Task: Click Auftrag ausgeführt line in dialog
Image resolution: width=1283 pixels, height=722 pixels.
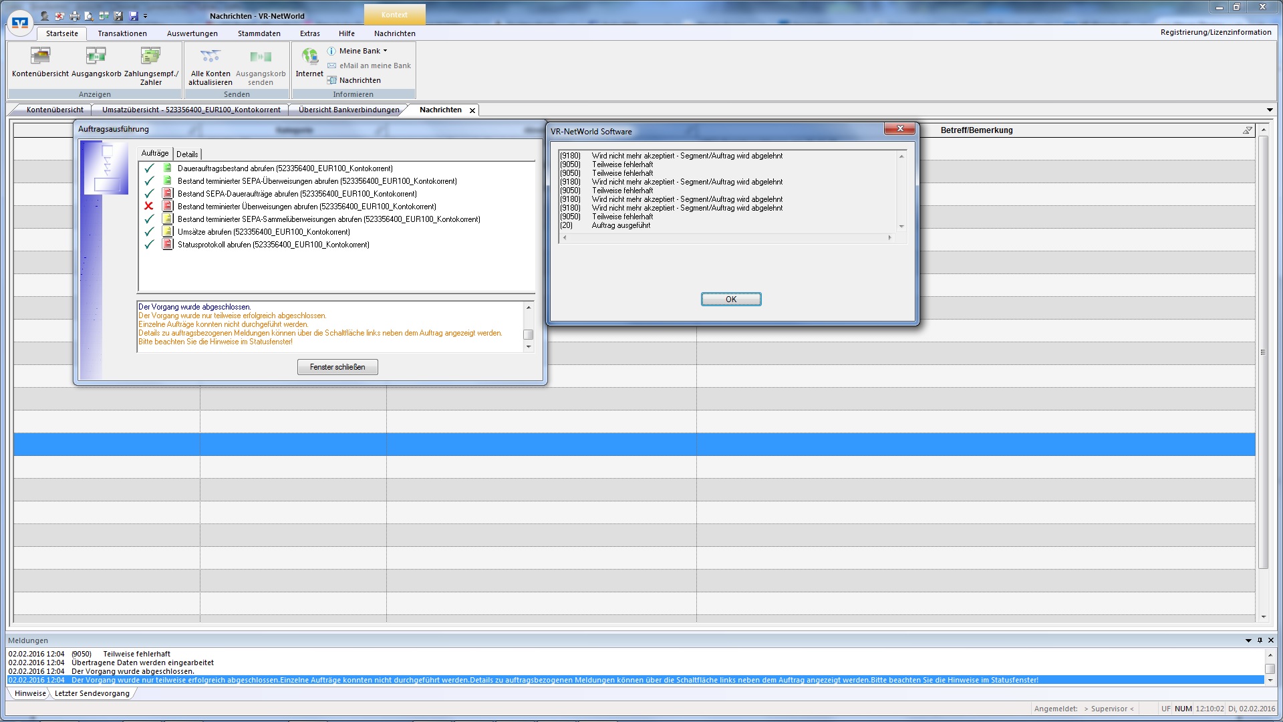Action: click(x=621, y=225)
